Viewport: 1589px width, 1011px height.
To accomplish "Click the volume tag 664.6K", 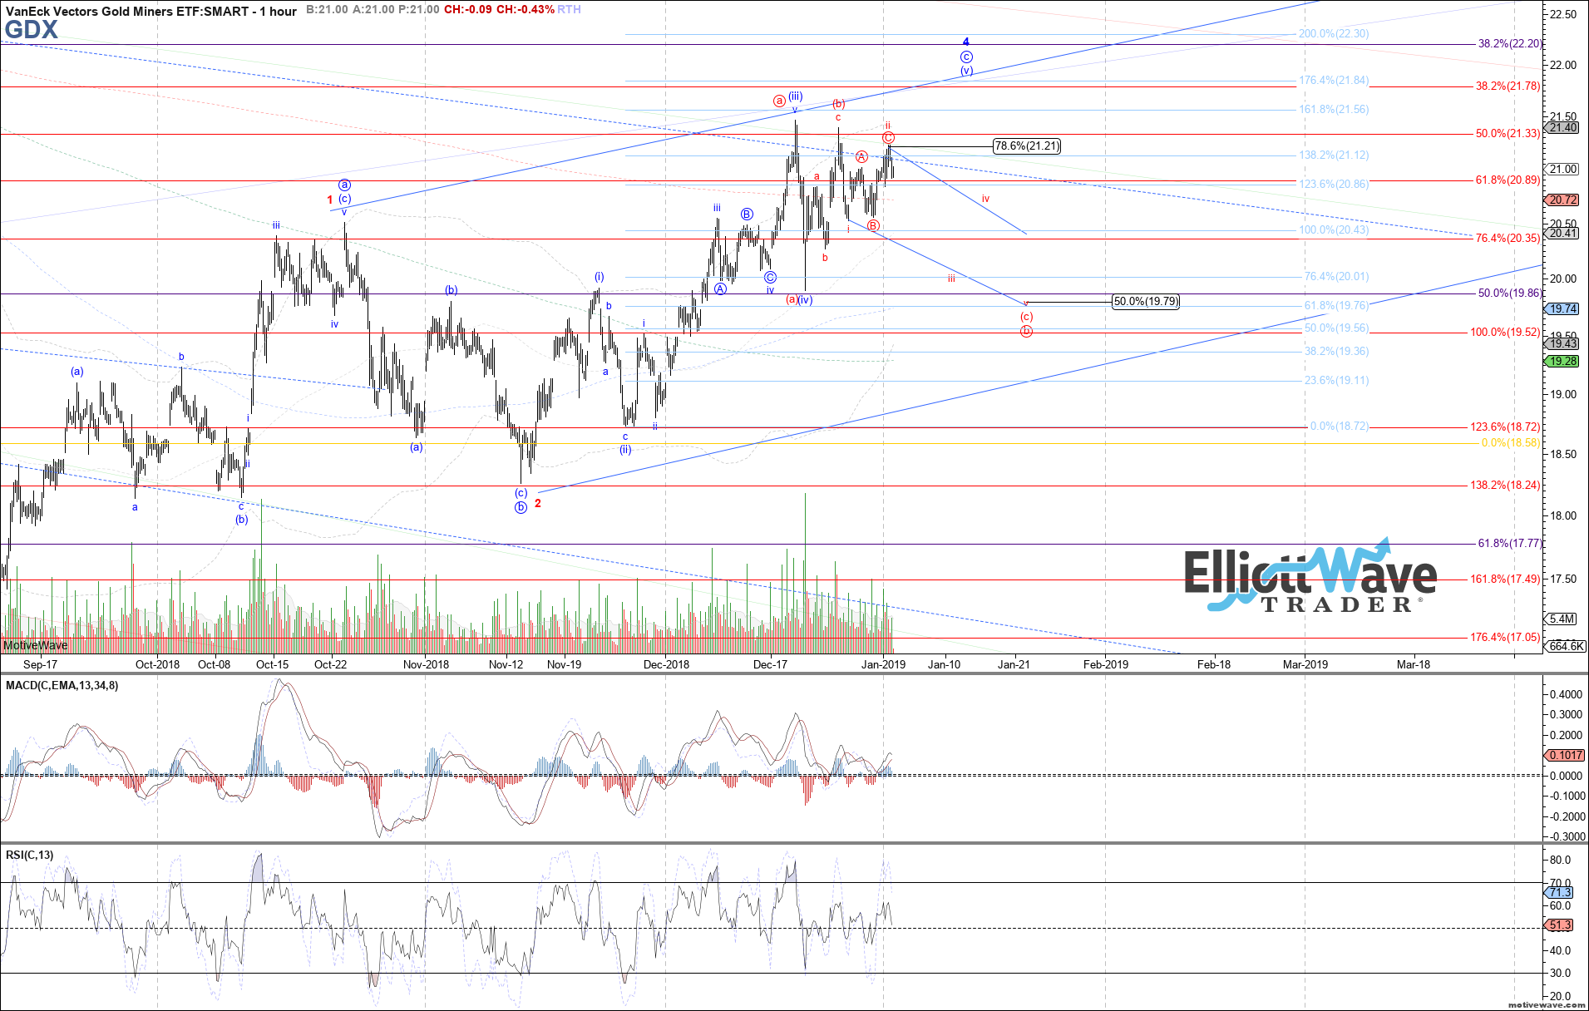I will tap(1567, 646).
